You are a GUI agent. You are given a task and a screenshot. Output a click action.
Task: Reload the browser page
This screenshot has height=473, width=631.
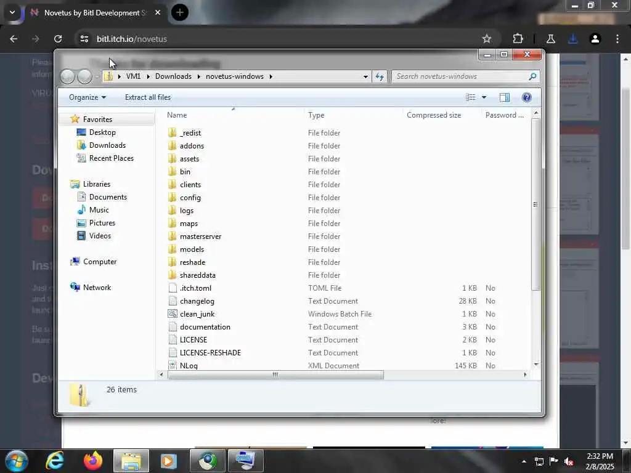point(58,39)
